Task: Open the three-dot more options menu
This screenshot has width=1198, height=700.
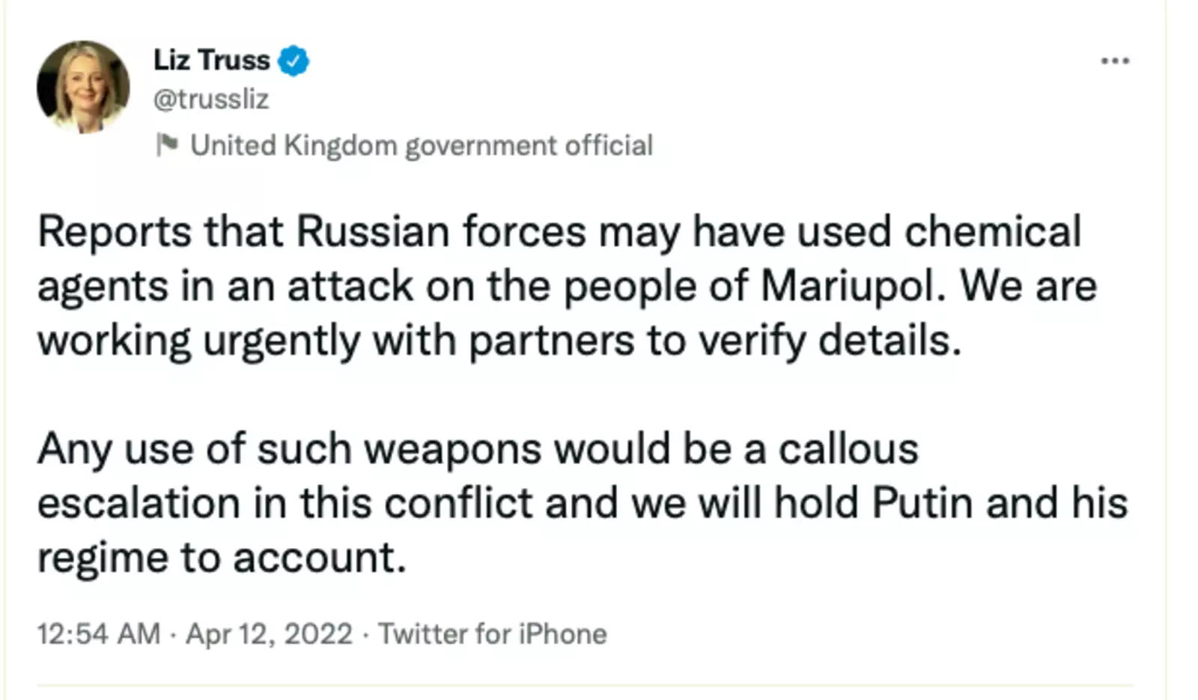Action: tap(1115, 61)
